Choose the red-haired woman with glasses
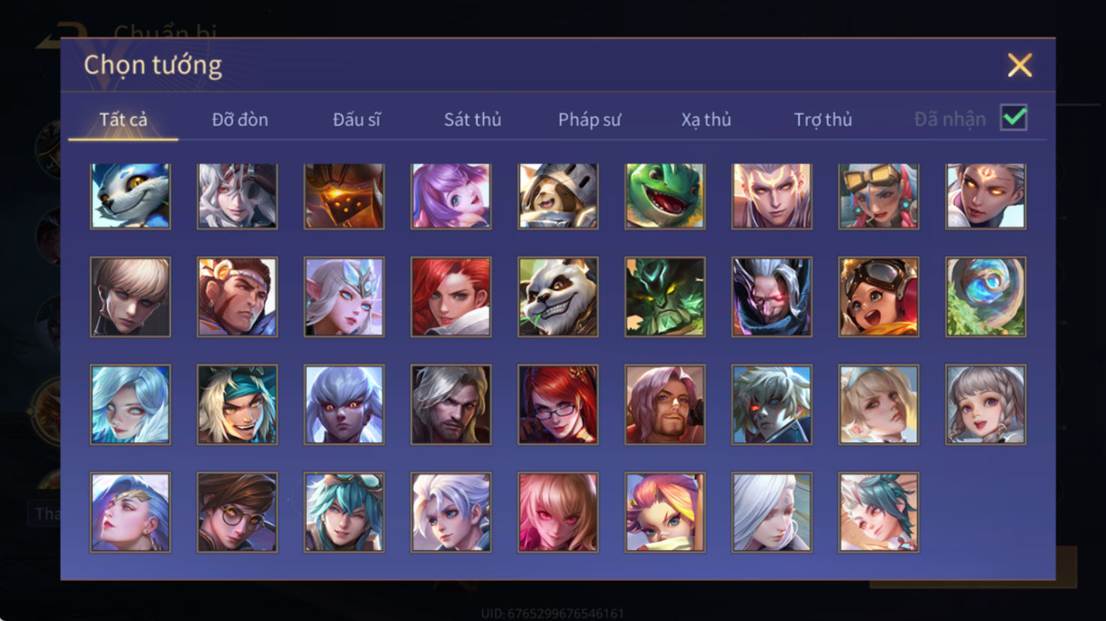This screenshot has width=1106, height=621. pyautogui.click(x=558, y=405)
